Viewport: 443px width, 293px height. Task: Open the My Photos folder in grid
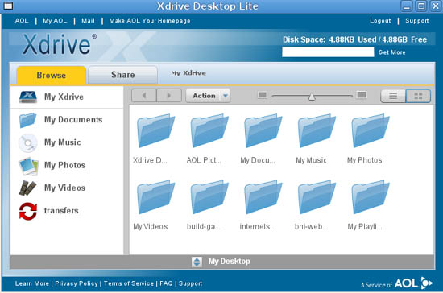371,130
